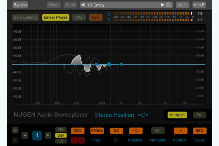Viewport: 219px width, 146px height.
Task: Click the 50% amount value left of 660Hz
Action: click(x=78, y=131)
